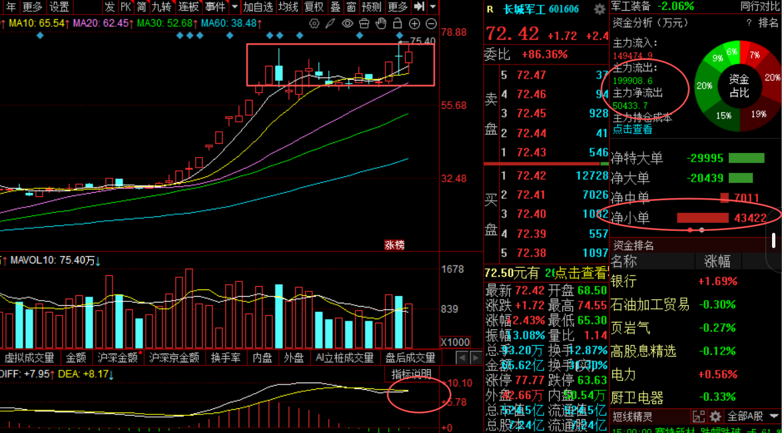This screenshot has height=433, width=782.
Task: Switch to 虚拟成交量 tab
Action: coord(29,358)
